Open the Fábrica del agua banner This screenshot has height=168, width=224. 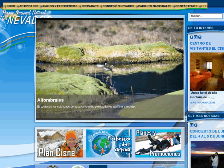[109, 143]
